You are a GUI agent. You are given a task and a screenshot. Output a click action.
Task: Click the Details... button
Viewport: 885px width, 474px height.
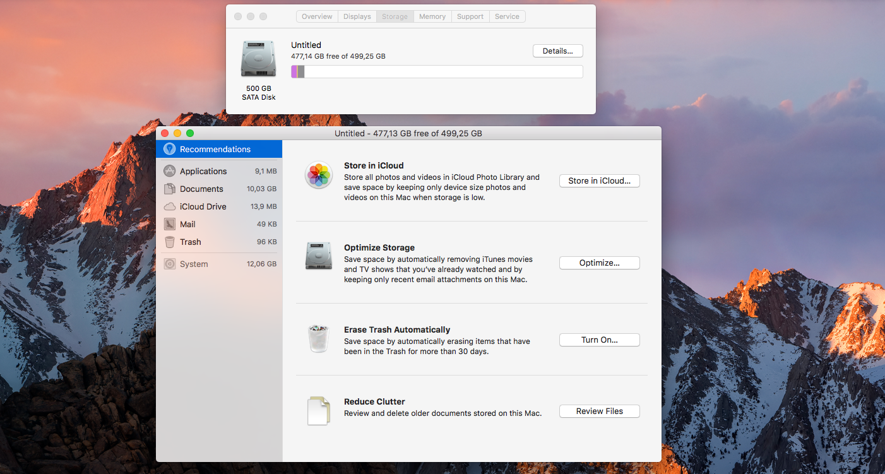click(558, 51)
